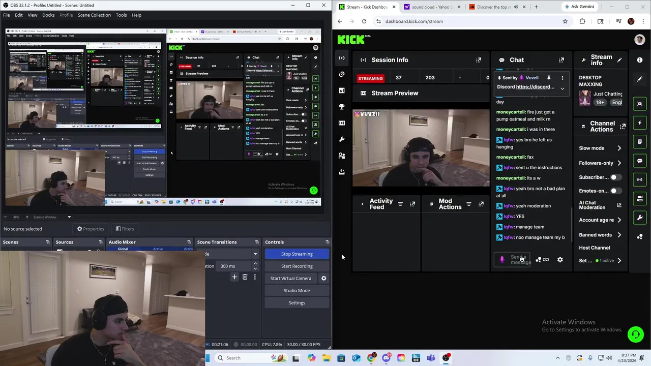Pop out the Mod Actions panel
This screenshot has height=366, width=651.
click(481, 204)
